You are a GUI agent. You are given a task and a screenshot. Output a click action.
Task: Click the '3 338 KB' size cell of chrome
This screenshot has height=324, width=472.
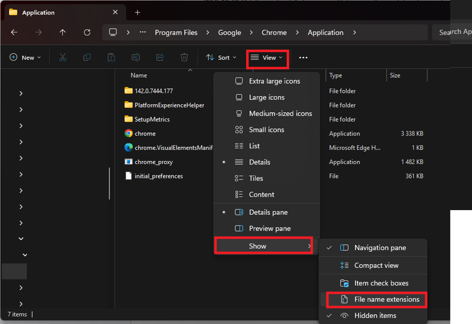tap(412, 133)
